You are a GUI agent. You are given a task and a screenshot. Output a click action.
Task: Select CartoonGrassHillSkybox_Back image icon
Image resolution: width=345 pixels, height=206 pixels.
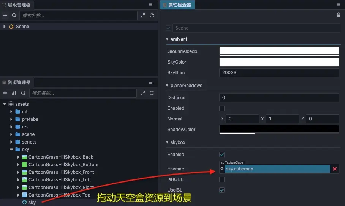click(24, 157)
